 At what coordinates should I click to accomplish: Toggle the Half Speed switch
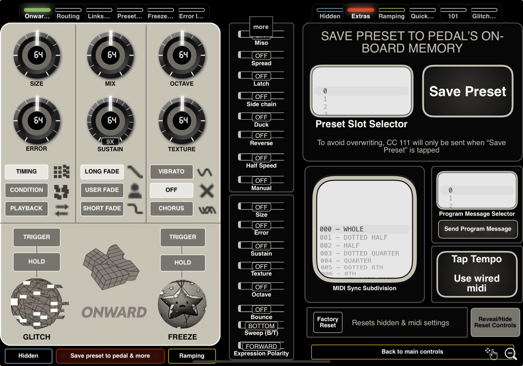tap(261, 158)
